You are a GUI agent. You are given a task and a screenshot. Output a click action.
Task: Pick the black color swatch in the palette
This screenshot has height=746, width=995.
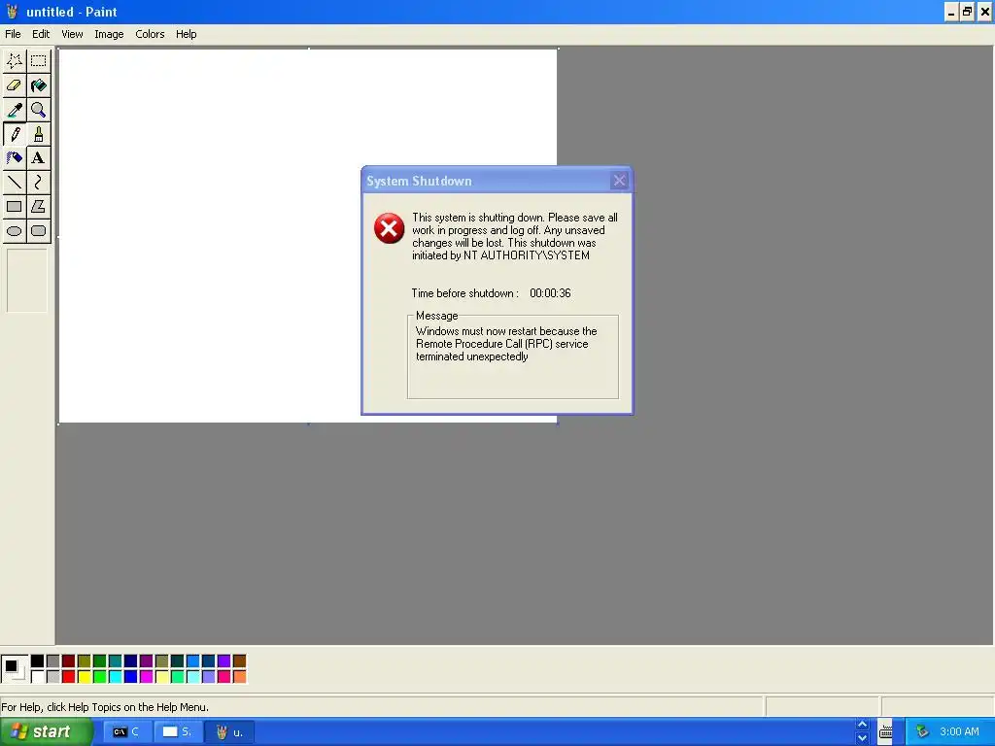point(38,661)
